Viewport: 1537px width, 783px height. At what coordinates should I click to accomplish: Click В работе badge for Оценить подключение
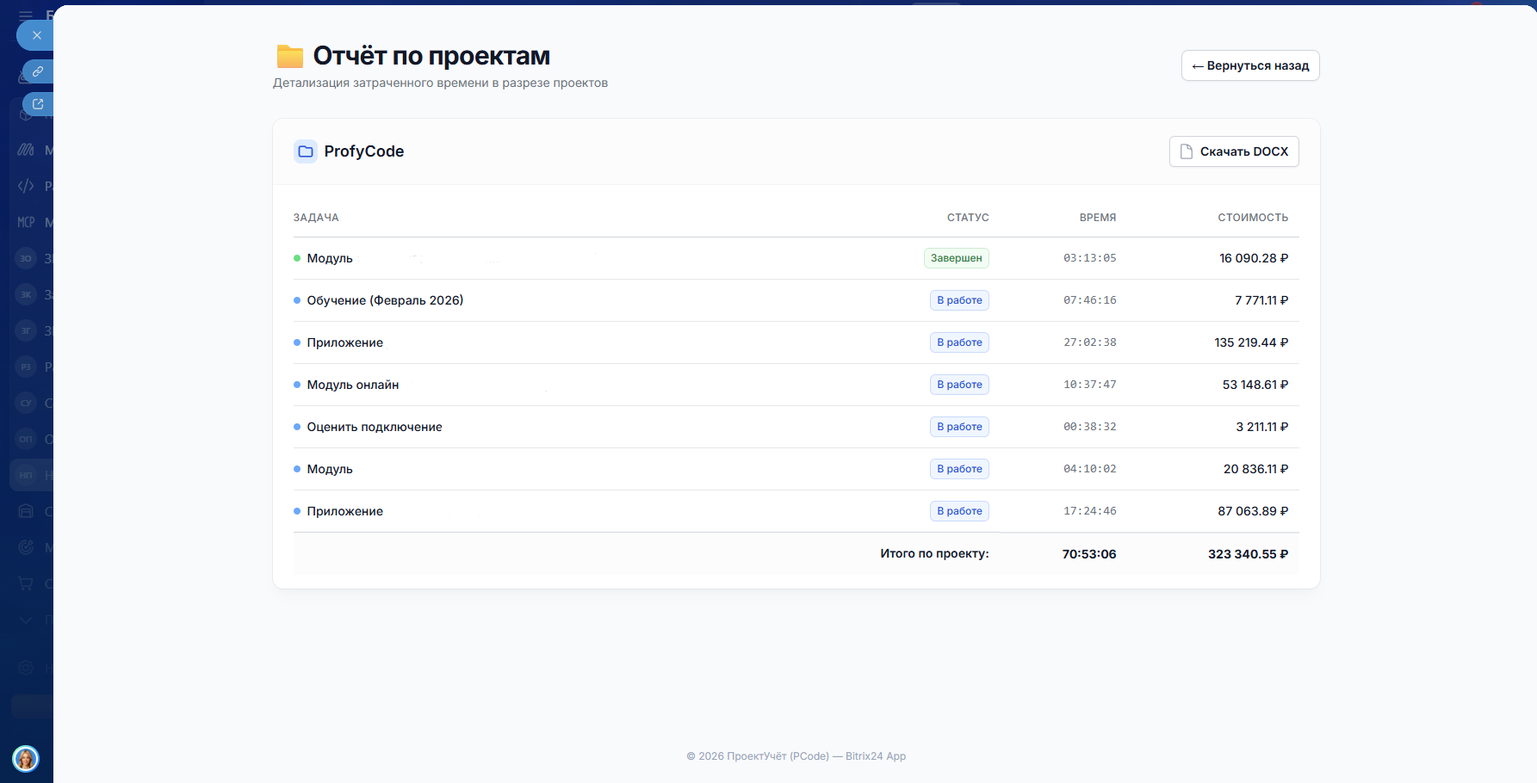[x=959, y=427]
